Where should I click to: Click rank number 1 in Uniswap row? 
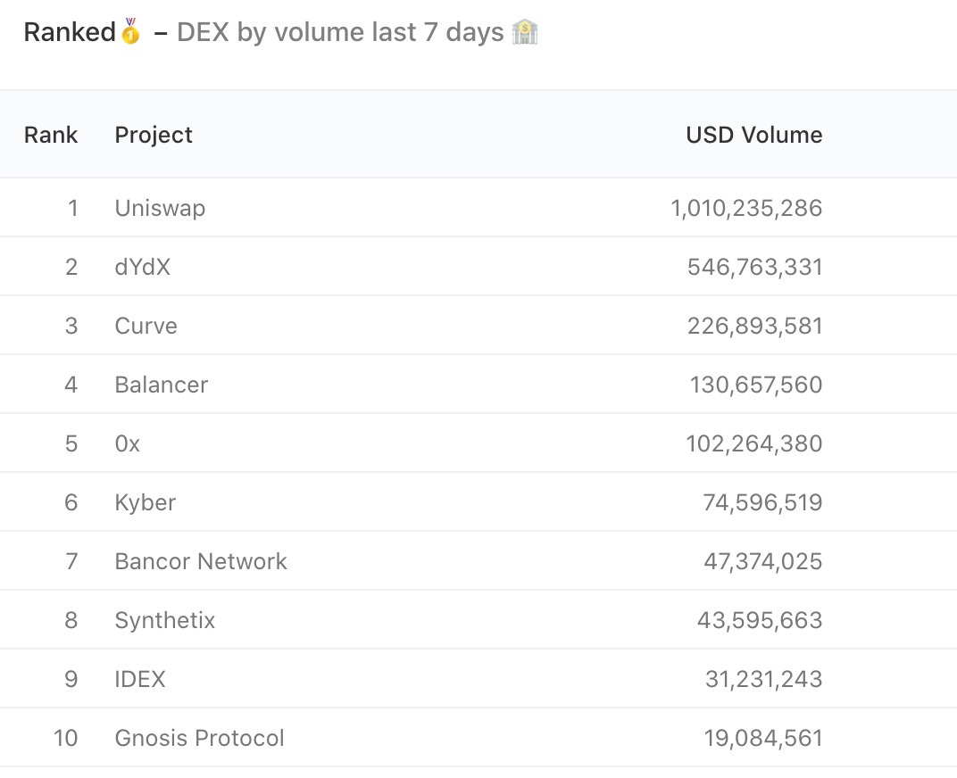[x=72, y=208]
